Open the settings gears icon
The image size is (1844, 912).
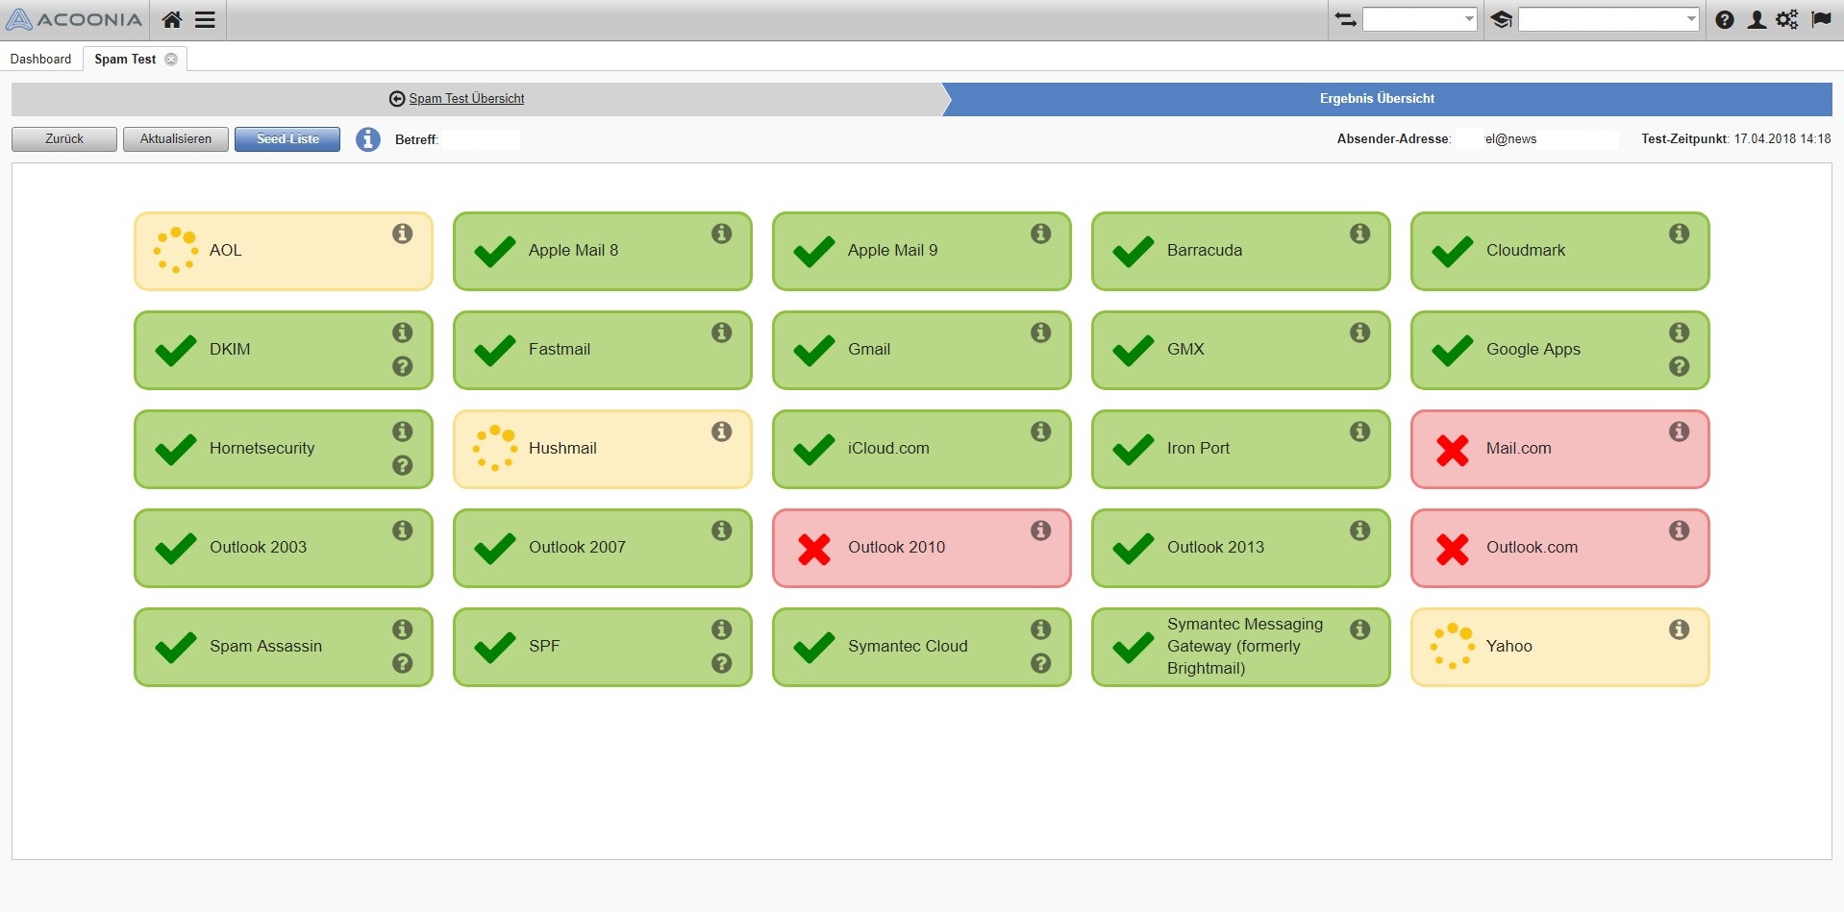point(1787,19)
